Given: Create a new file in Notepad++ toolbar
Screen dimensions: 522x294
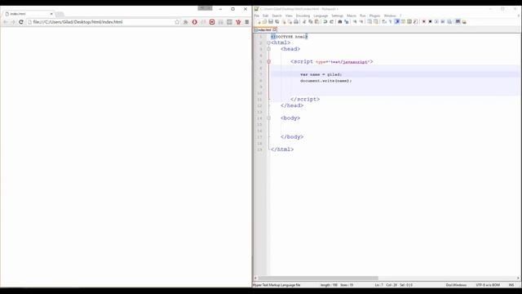Looking at the screenshot, I should [259, 22].
